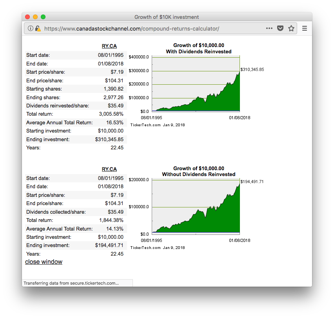This screenshot has height=318, width=334.
Task: Open the second RY.CA ticker link
Action: (x=109, y=169)
